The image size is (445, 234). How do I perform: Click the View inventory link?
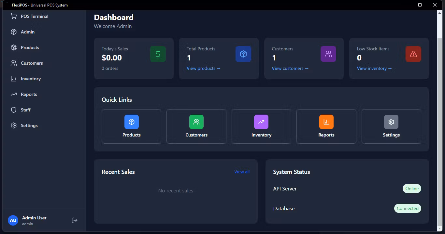pos(374,68)
